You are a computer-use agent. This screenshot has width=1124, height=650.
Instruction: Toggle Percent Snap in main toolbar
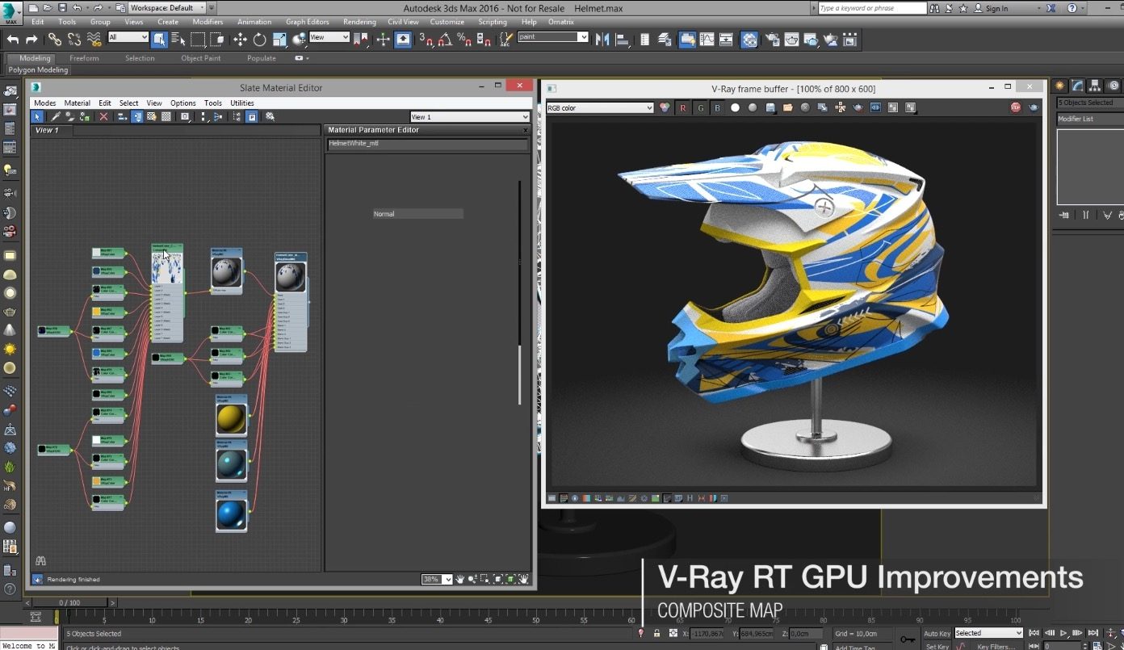coord(464,39)
